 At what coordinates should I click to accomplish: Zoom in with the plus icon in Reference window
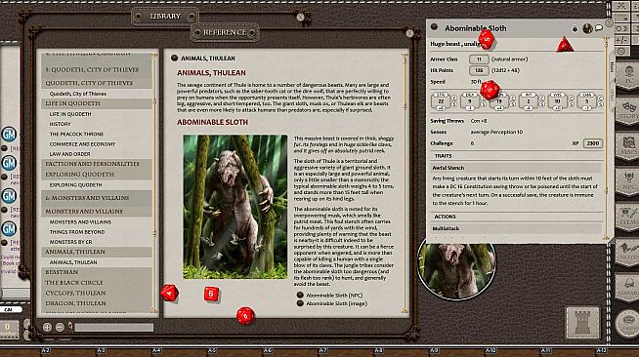click(47, 327)
